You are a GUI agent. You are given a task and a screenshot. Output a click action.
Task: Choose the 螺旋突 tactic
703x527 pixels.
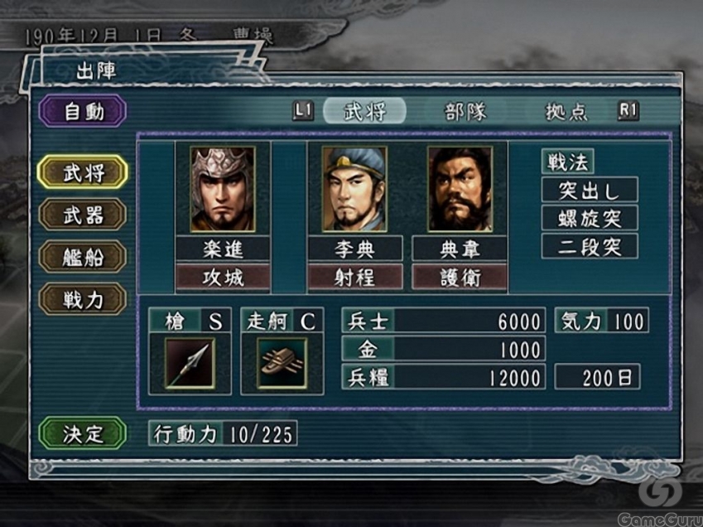point(590,219)
